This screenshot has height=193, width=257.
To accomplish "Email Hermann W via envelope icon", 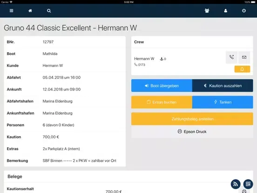I will (244, 57).
